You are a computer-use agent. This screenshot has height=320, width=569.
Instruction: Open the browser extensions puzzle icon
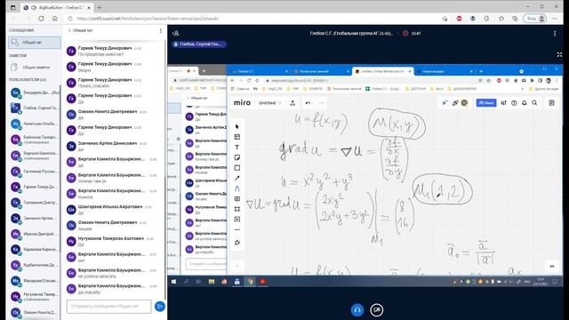tap(486, 19)
